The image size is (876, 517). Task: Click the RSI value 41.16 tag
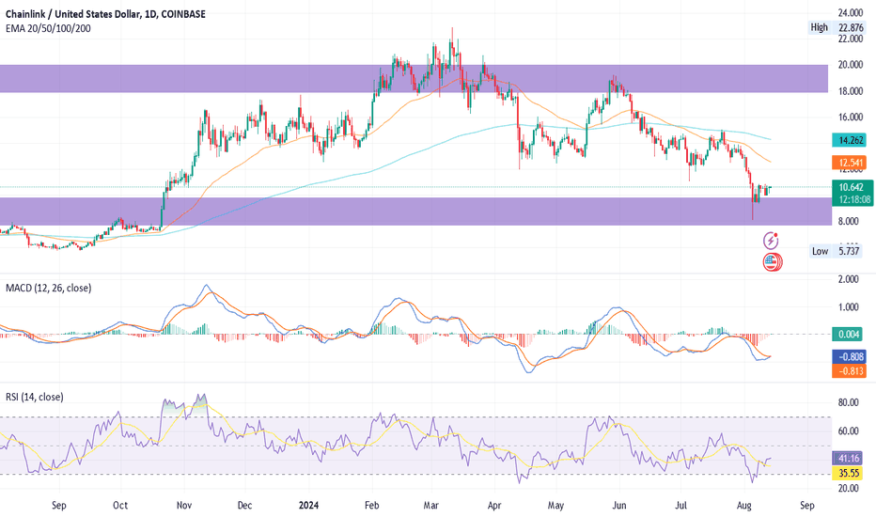pos(849,459)
